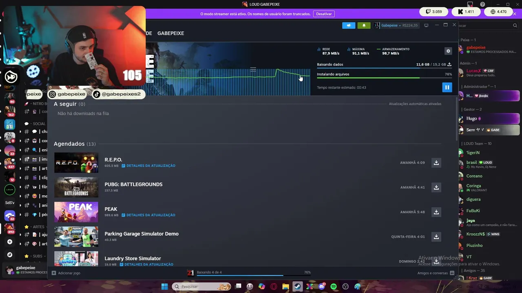Open server icon with 892 badge
Screen dimensions: 522x293
10,228
